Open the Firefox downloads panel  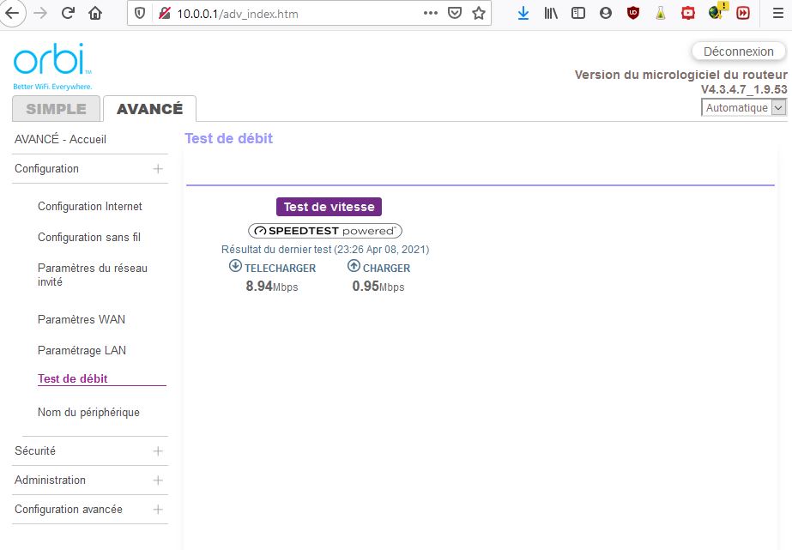coord(523,14)
